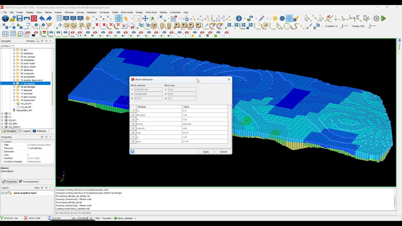Expand the 01 dtm folder
The image size is (402, 226).
point(14,50)
